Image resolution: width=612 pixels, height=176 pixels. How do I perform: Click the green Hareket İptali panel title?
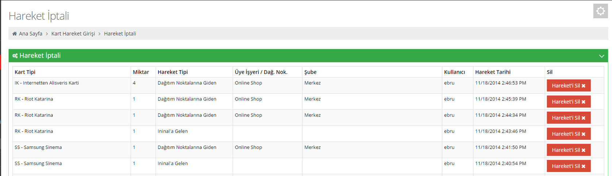point(40,56)
